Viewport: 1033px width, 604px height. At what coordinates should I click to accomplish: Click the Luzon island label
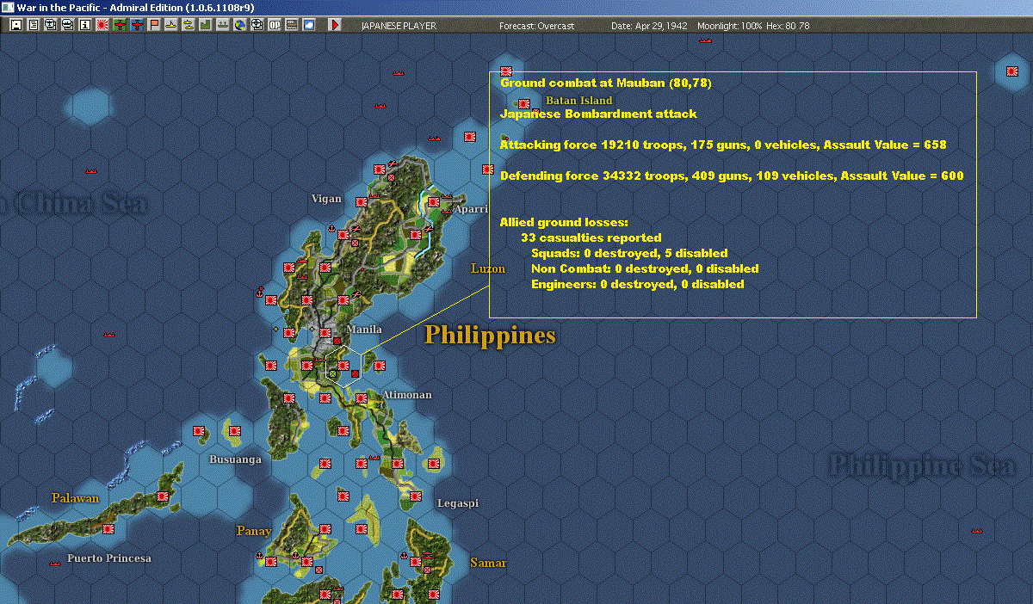pyautogui.click(x=488, y=268)
